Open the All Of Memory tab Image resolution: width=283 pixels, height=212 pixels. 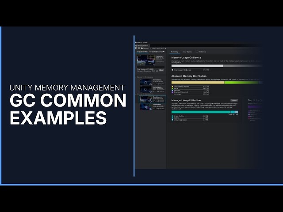[x=201, y=52]
